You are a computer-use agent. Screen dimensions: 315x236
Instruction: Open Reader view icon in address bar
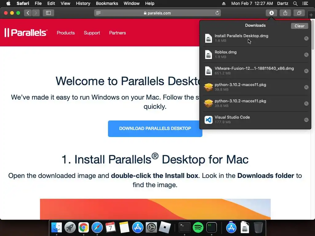click(x=98, y=13)
